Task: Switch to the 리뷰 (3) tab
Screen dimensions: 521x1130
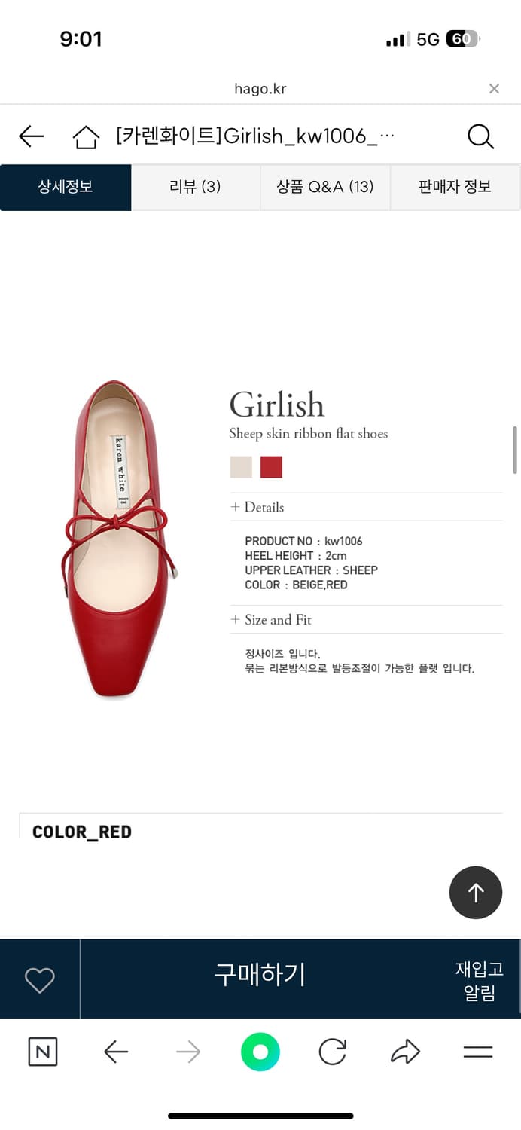Action: coord(195,187)
